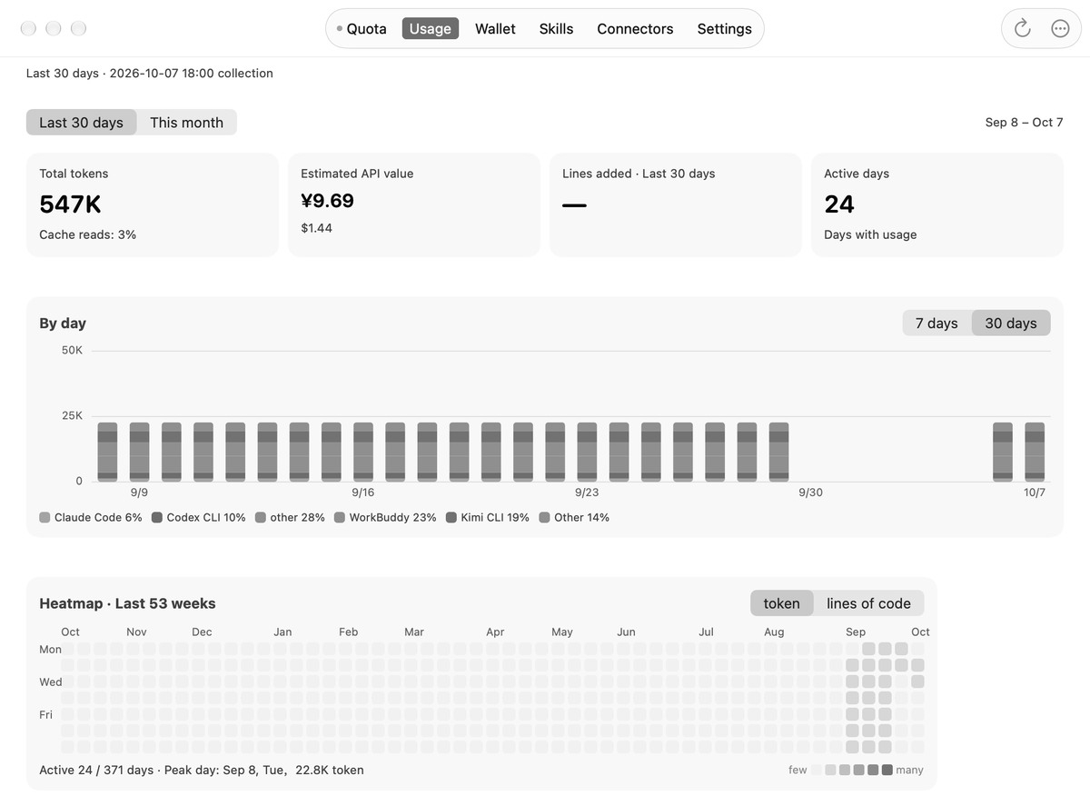This screenshot has width=1090, height=796.
Task: Click the Sep 8 – Oct 7 date range
Action: pos(1024,122)
